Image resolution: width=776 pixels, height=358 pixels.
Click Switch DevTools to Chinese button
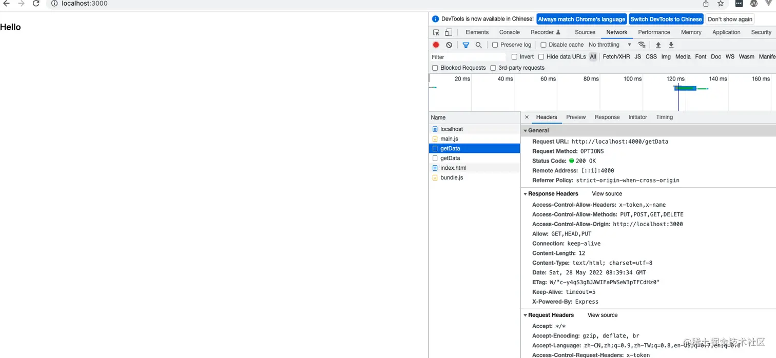pos(666,19)
